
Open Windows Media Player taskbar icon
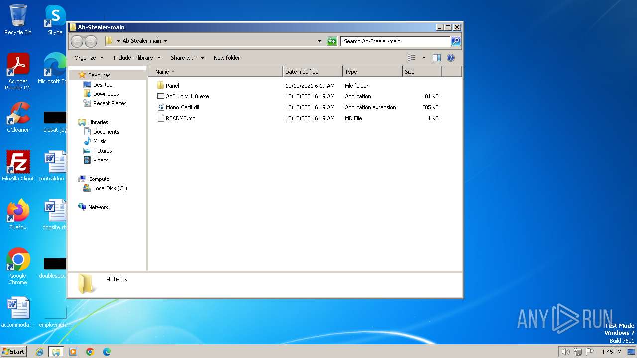73,352
